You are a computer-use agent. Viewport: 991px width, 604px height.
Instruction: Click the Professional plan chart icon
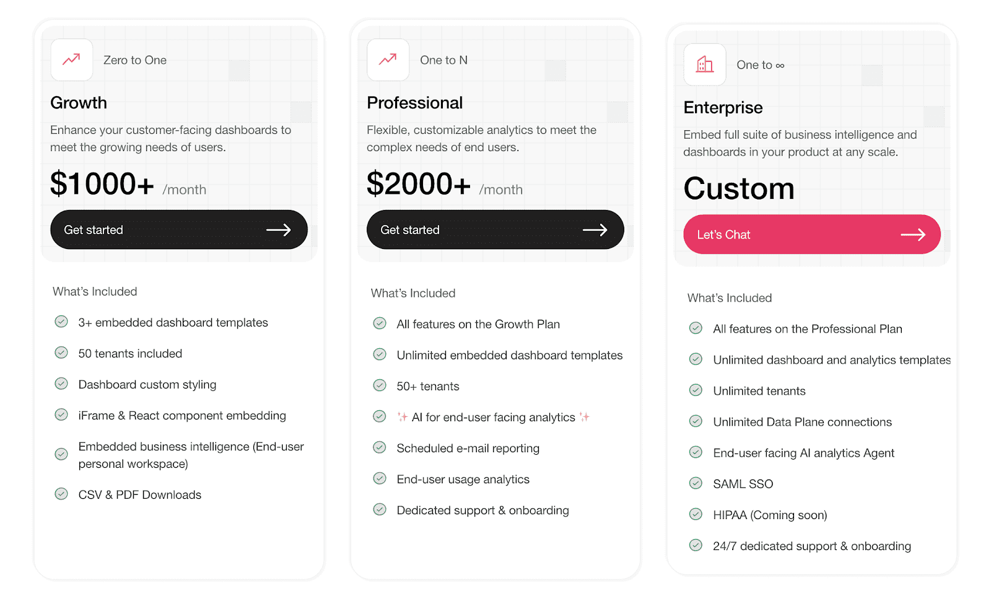point(388,59)
